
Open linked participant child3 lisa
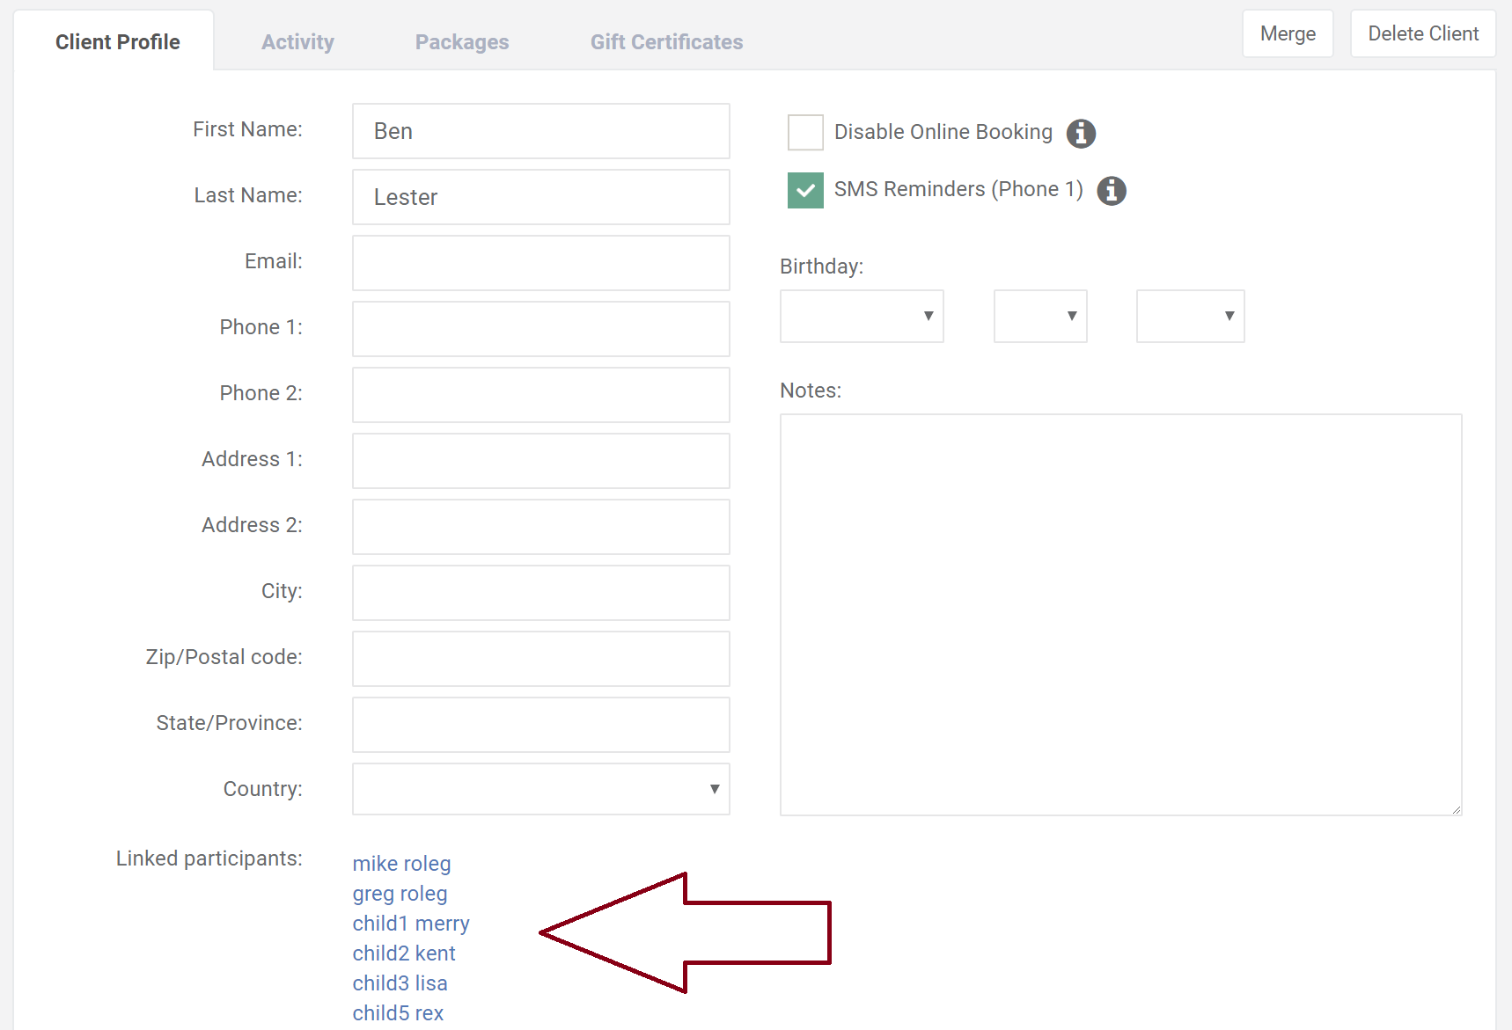pos(400,983)
